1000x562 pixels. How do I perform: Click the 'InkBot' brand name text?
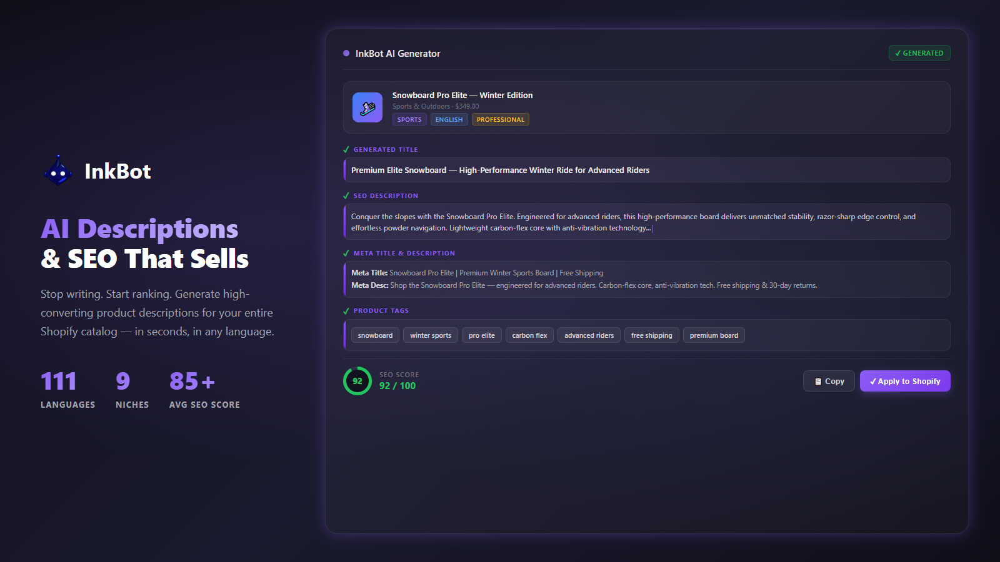[117, 171]
